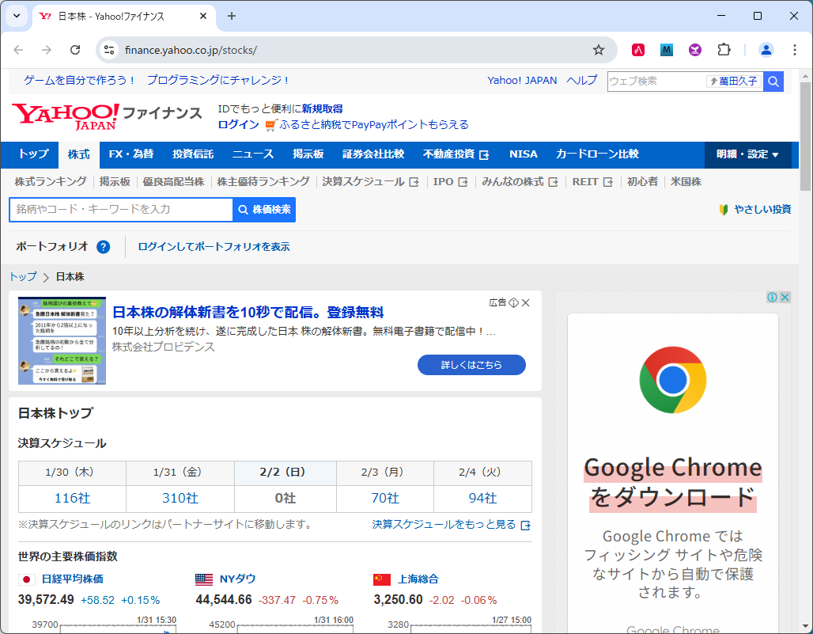Click the Japan flag next to 日経平均株価

(x=26, y=579)
